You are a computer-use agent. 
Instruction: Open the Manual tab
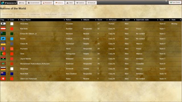[x=92, y=3]
